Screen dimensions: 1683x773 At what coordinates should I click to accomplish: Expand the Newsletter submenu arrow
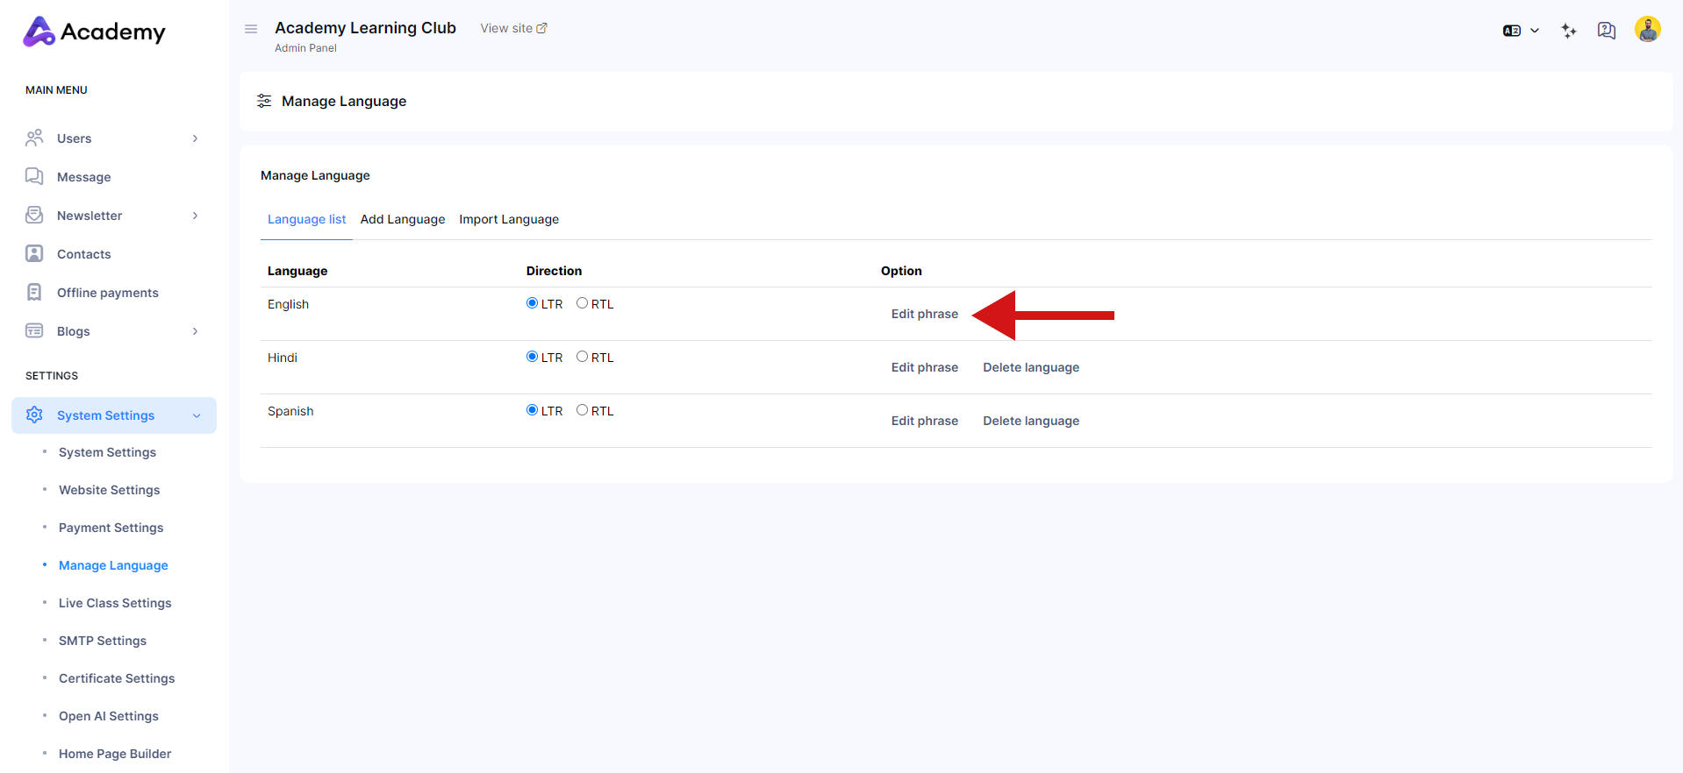click(195, 216)
